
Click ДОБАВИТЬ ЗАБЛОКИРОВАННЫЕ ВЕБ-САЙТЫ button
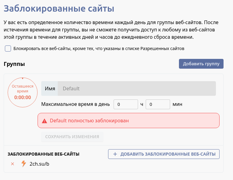pos(164,154)
